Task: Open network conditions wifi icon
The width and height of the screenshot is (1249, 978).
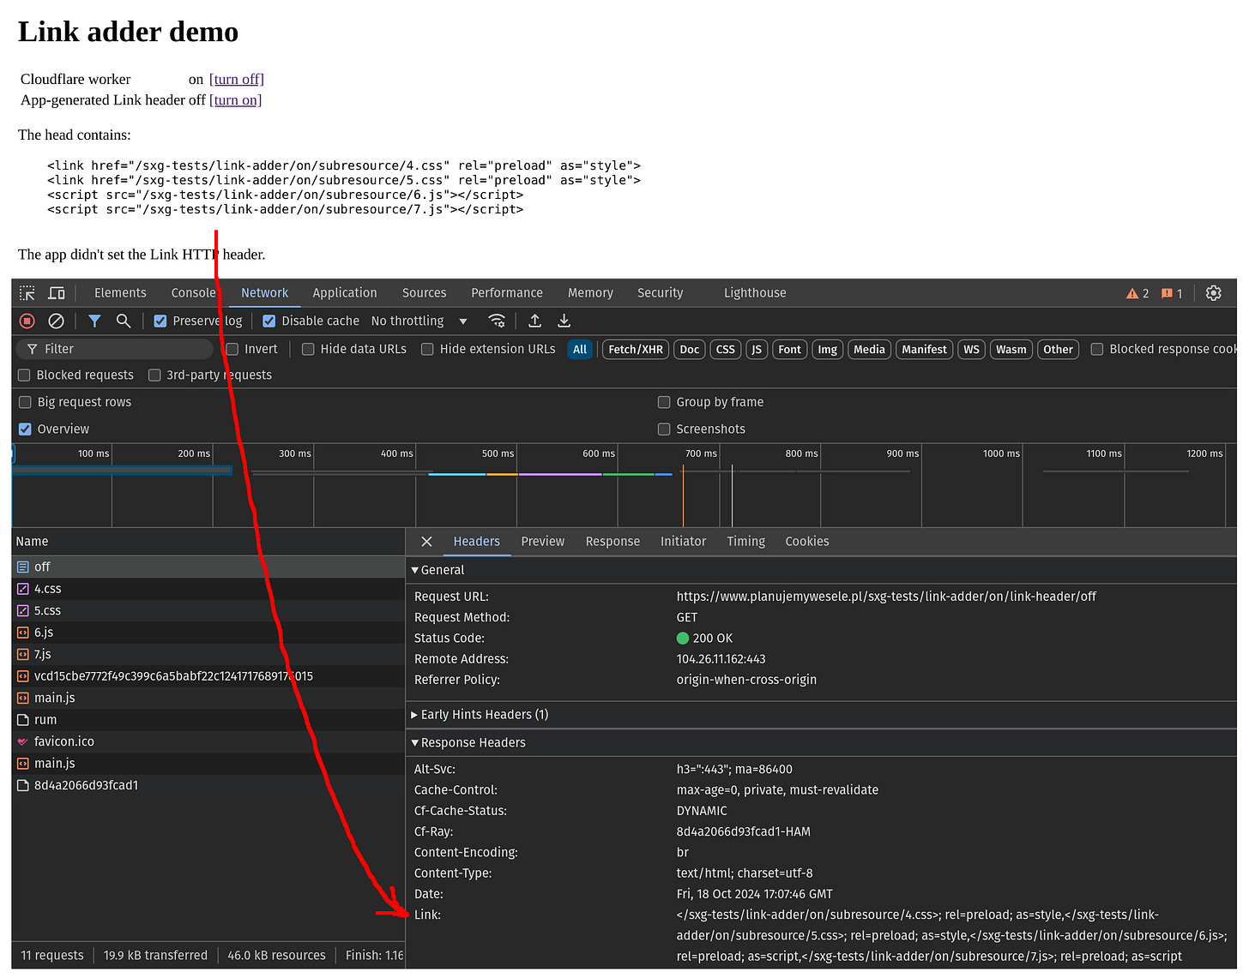Action: (x=497, y=321)
